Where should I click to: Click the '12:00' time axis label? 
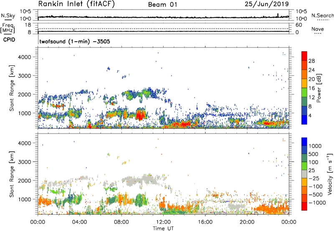pos(163,222)
